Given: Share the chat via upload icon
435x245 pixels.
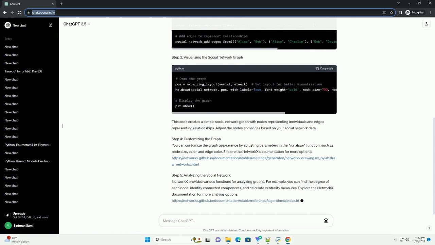Looking at the screenshot, I should [426, 24].
